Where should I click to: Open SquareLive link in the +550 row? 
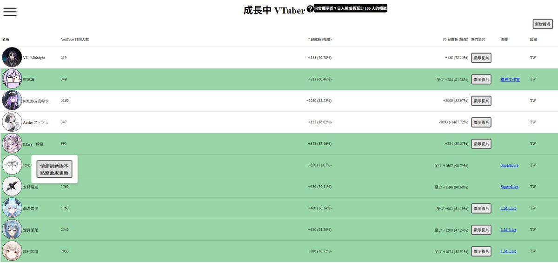[509, 165]
